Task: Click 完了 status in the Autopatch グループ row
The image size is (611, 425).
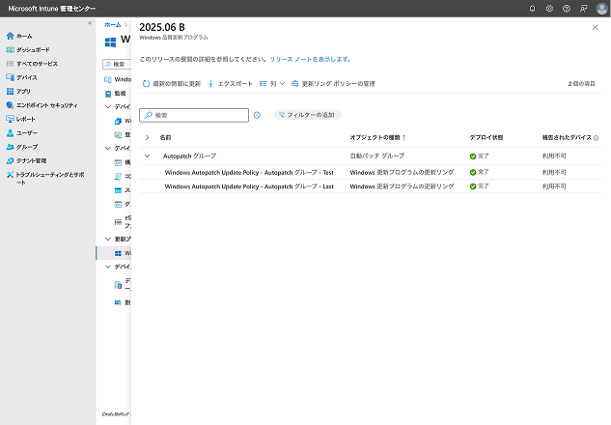Action: click(480, 156)
